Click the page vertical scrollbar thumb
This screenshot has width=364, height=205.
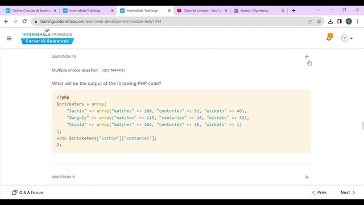pos(363,125)
